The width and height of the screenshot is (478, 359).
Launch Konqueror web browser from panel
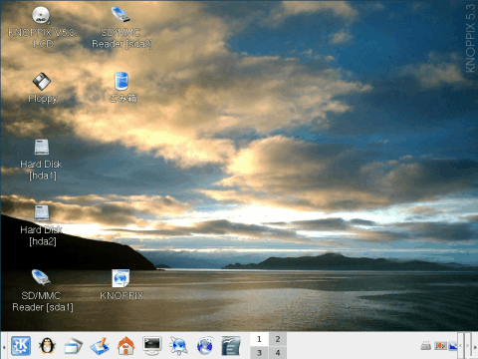(178, 346)
